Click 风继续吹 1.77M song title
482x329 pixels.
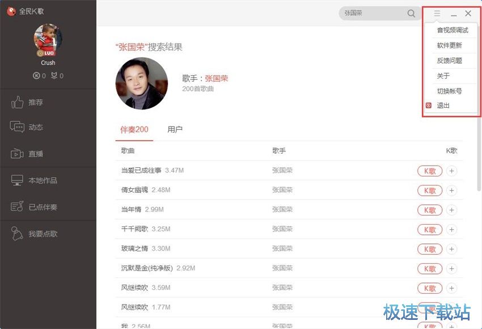click(134, 307)
